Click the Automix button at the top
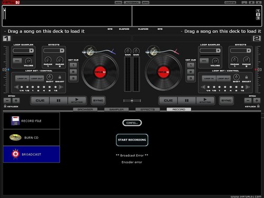Viewport: 264px width, 198px height. pyautogui.click(x=132, y=3)
